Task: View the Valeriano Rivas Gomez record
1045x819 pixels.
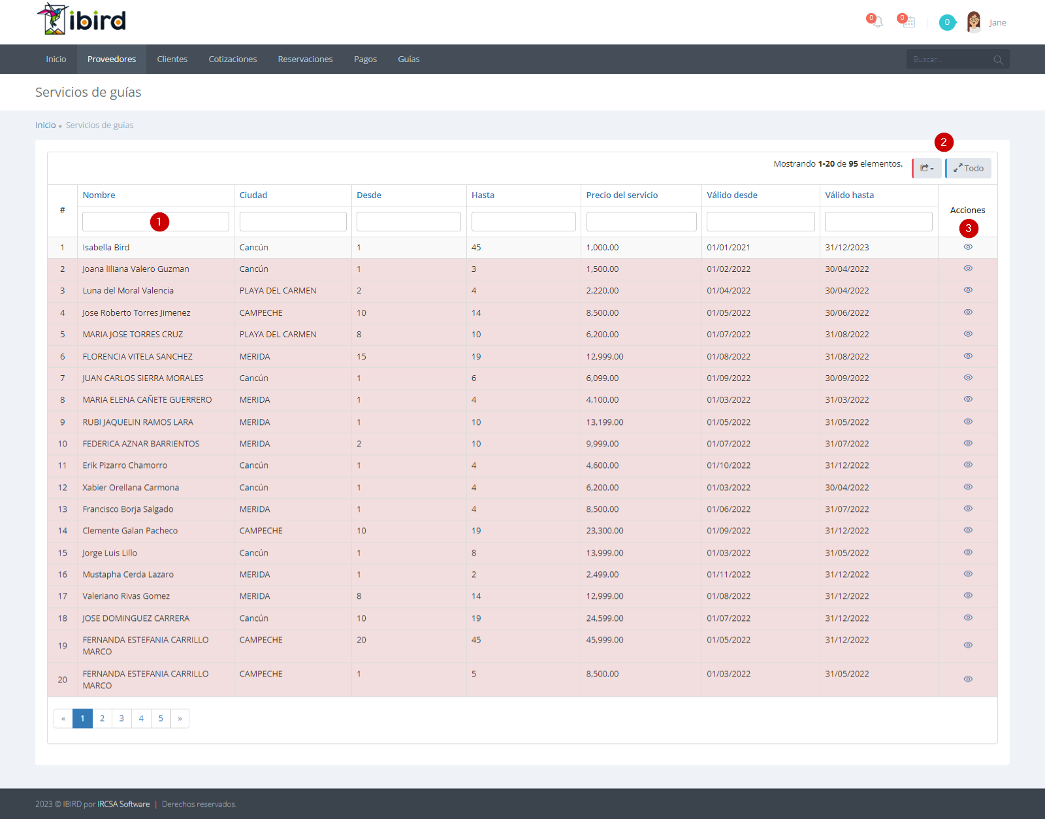Action: (x=968, y=595)
